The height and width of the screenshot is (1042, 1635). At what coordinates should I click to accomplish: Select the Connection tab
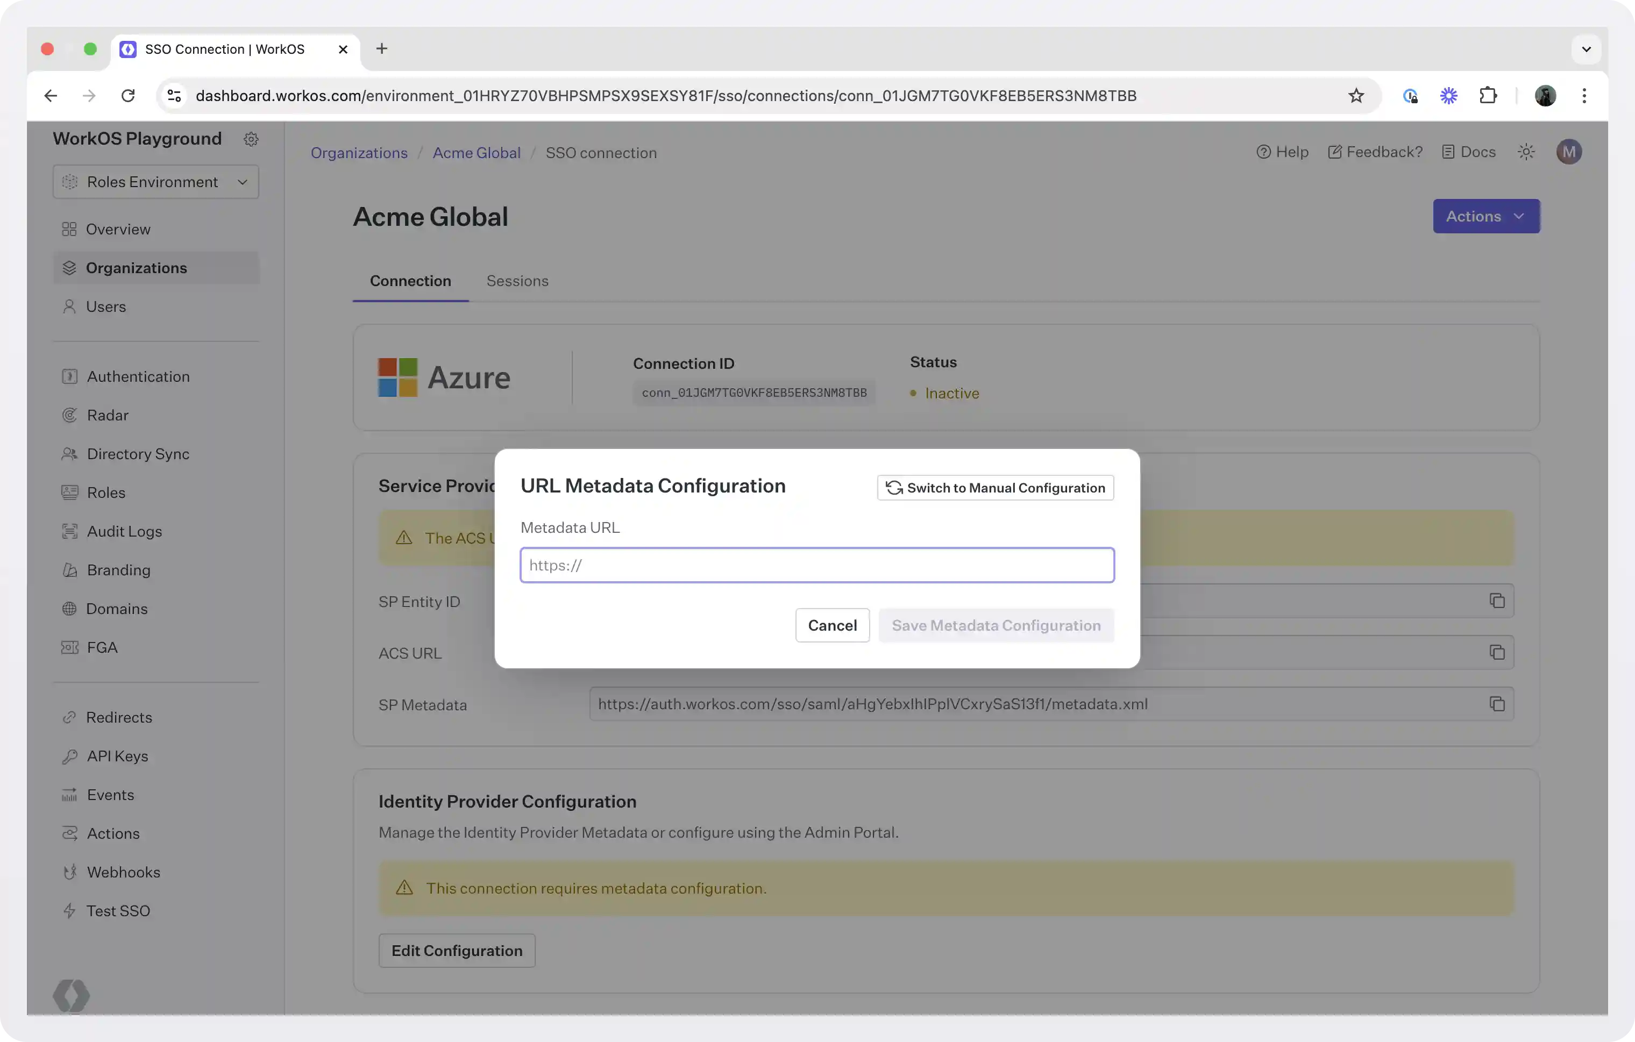[410, 281]
